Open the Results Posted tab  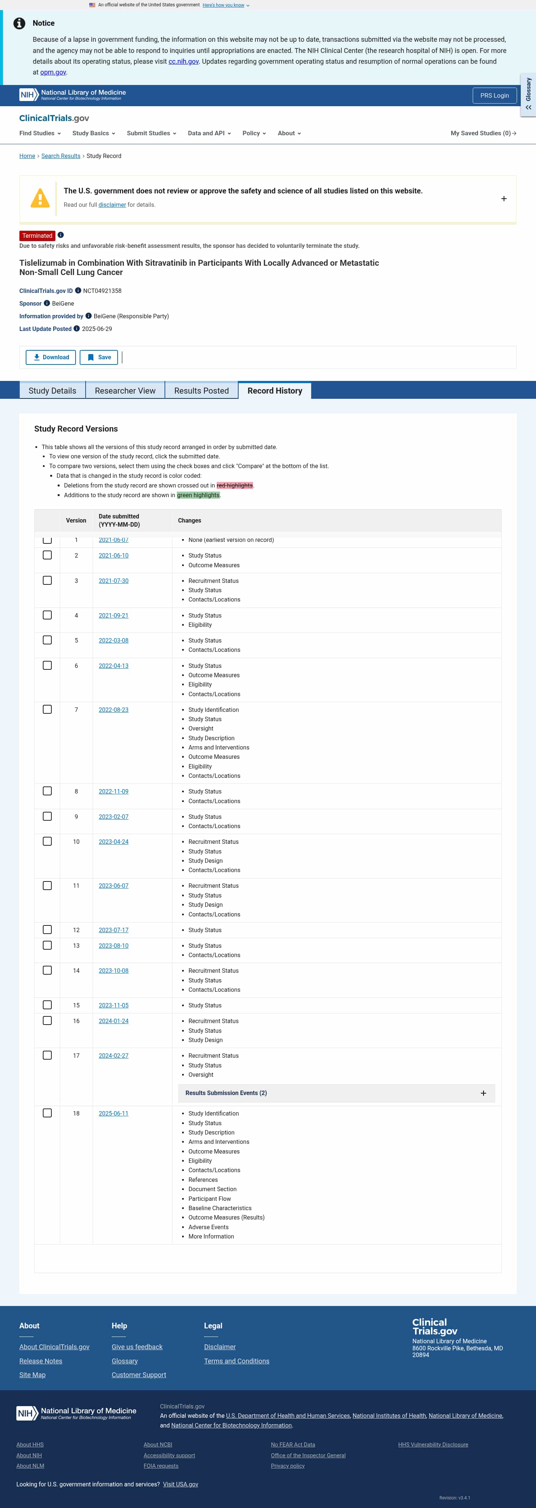(x=201, y=391)
